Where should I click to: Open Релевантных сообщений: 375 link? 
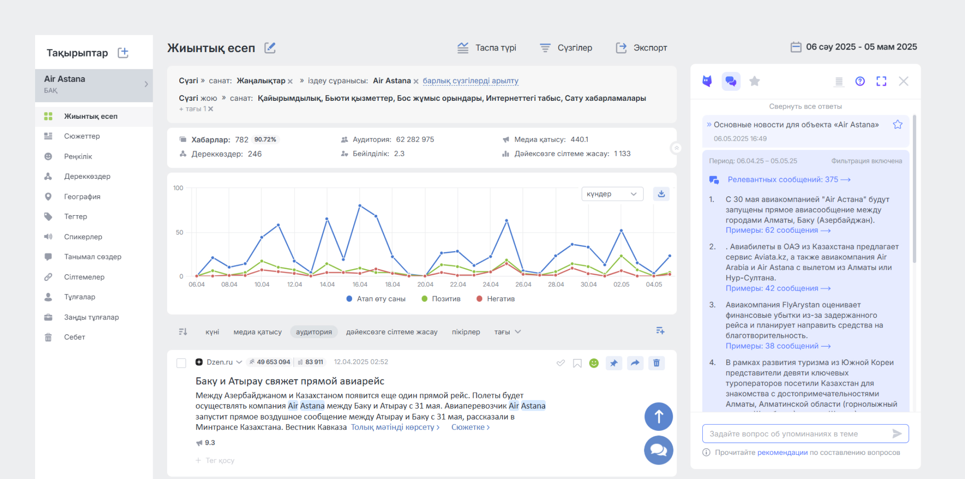[789, 180]
